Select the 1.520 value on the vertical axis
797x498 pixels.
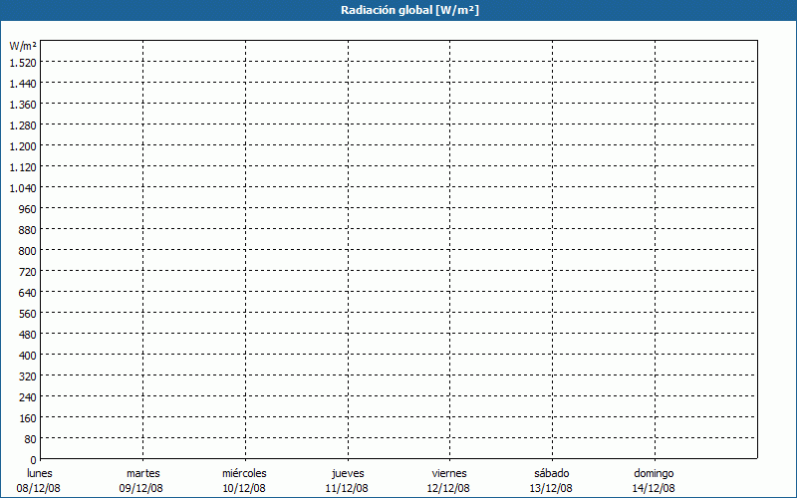tap(22, 63)
